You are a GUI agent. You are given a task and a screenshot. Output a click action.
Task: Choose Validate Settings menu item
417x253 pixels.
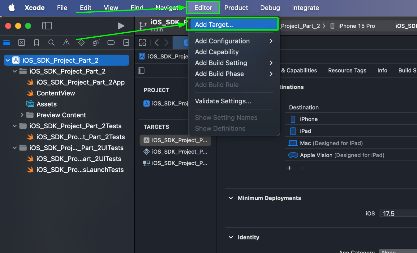tap(234, 101)
